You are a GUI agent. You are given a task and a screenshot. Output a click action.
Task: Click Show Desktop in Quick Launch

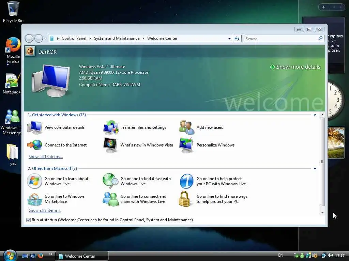(x=25, y=256)
